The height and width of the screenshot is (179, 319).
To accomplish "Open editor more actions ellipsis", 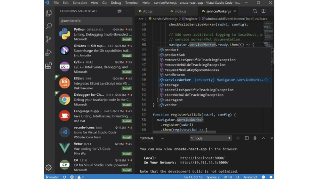I will click(x=271, y=11).
